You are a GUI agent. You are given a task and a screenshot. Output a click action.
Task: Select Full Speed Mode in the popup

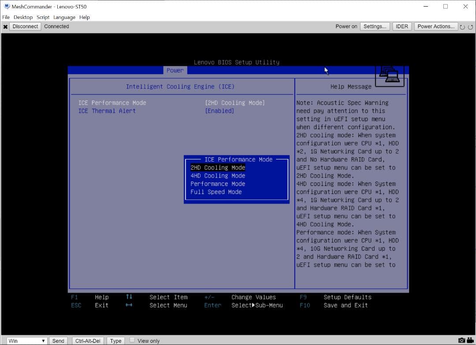pyautogui.click(x=216, y=192)
